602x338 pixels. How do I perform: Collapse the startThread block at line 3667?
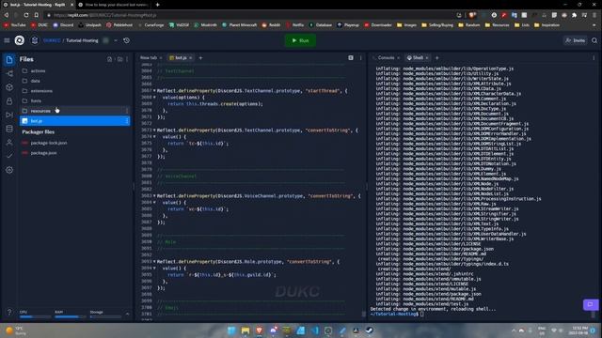pos(154,91)
